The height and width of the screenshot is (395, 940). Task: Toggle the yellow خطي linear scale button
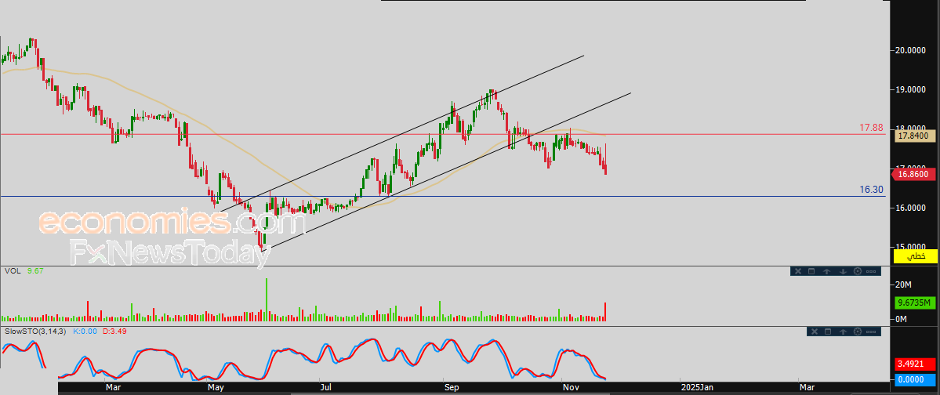[x=916, y=256]
